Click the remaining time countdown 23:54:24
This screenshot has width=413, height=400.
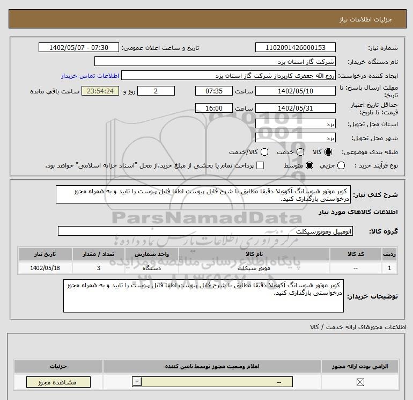pos(100,91)
